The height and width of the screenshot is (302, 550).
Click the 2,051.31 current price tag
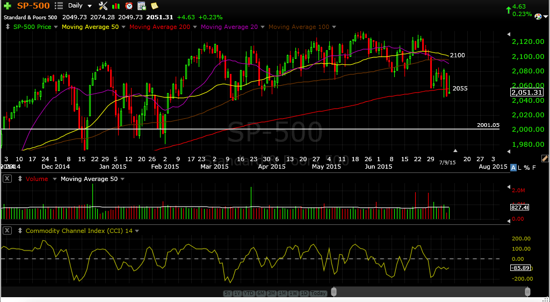click(527, 92)
